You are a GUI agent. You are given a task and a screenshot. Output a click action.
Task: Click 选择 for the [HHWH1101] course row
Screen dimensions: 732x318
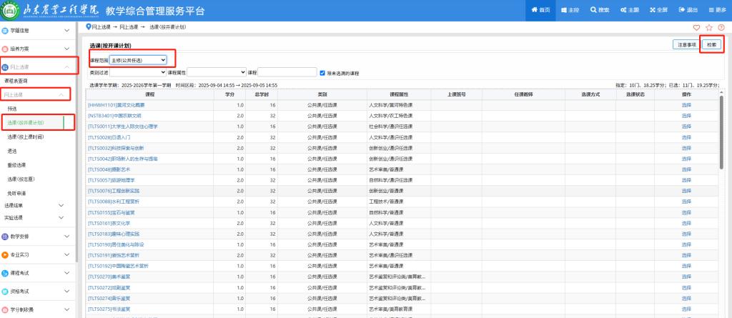click(x=686, y=105)
